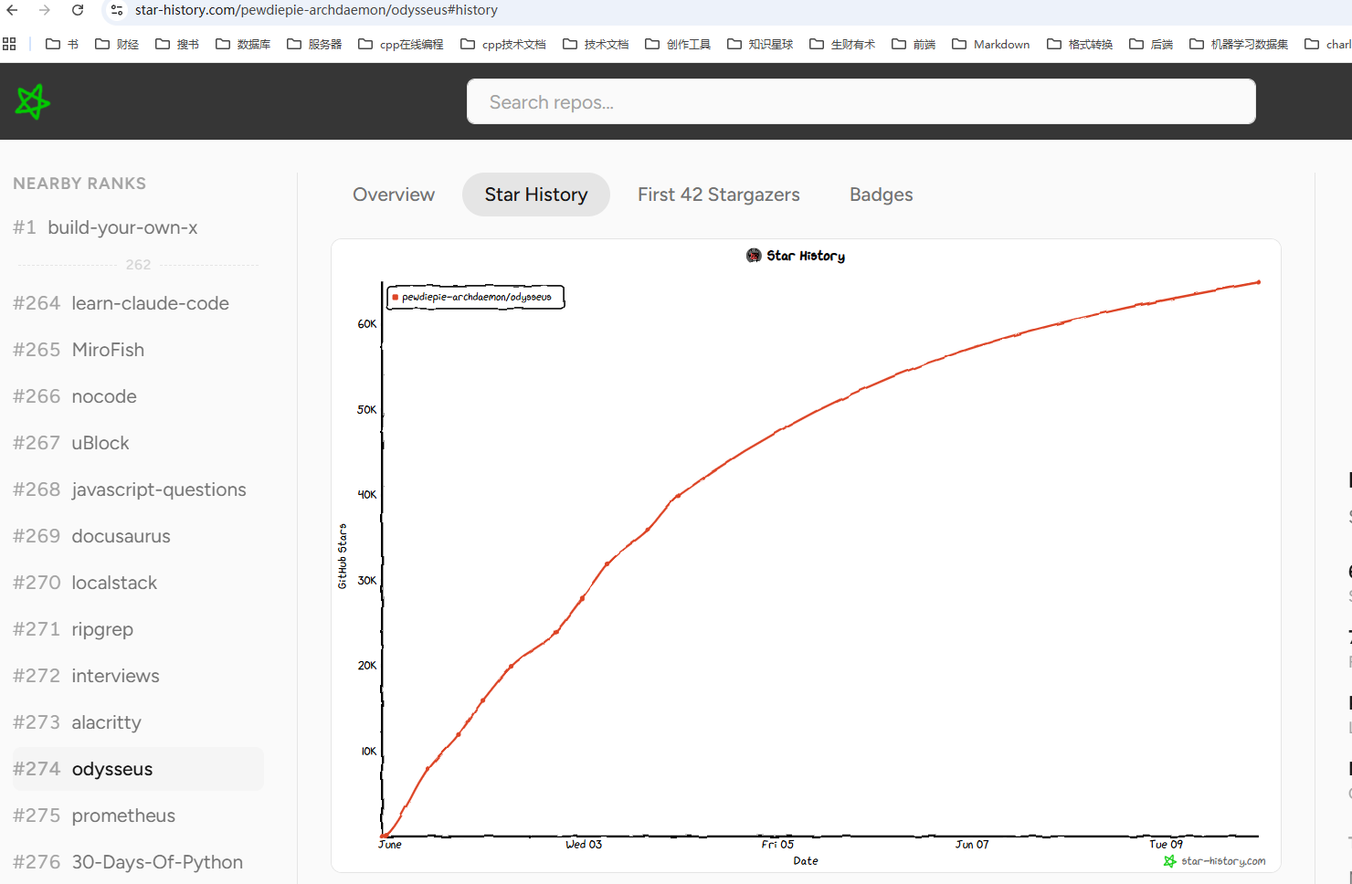
Task: Click the repo avatar icon beside the chart title
Action: [754, 256]
